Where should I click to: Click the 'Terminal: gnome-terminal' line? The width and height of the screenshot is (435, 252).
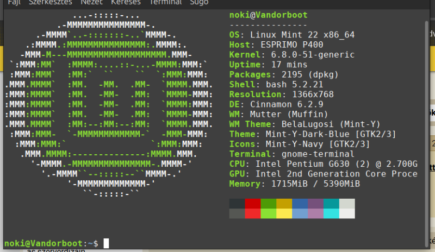(x=292, y=154)
